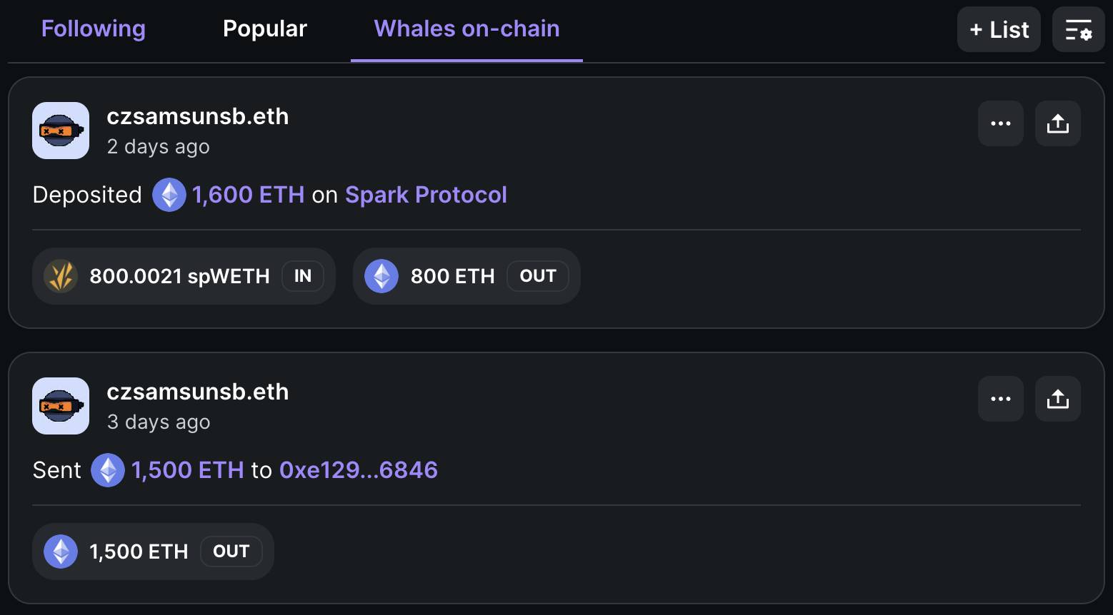The height and width of the screenshot is (615, 1113).
Task: Open more options on the deposit post
Action: 1001,123
